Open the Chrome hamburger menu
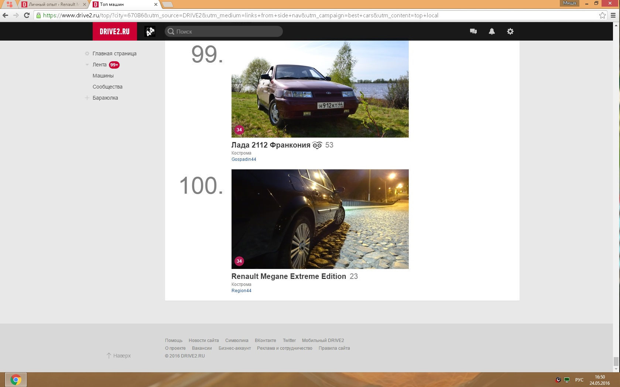 [x=613, y=15]
